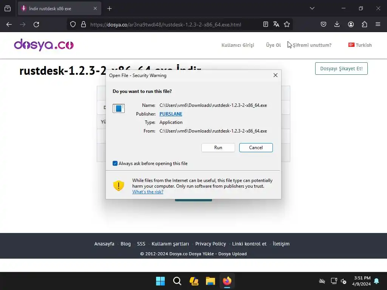Screen dimensions: 387x290
Task: Open the Privacy Policy footer link
Action: pos(211,244)
